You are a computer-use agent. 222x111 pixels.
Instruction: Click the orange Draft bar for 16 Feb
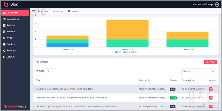point(127,30)
